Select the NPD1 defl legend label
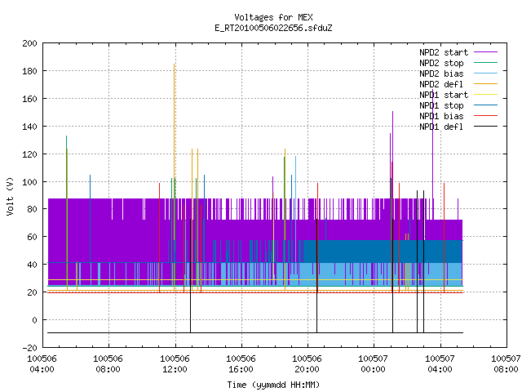This screenshot has width=522, height=392. coord(441,127)
